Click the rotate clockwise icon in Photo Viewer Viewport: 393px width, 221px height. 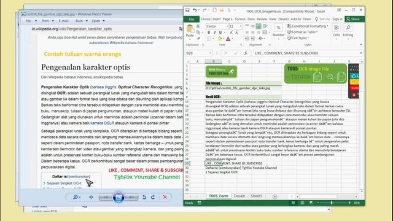[153, 197]
